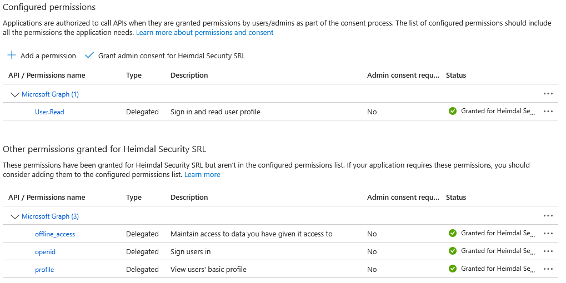Open the profile permission link
The width and height of the screenshot is (566, 283).
coord(44,269)
